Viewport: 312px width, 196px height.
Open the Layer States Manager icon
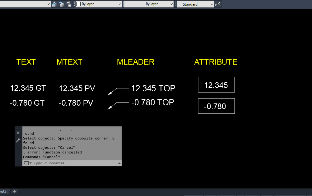click(x=69, y=4)
